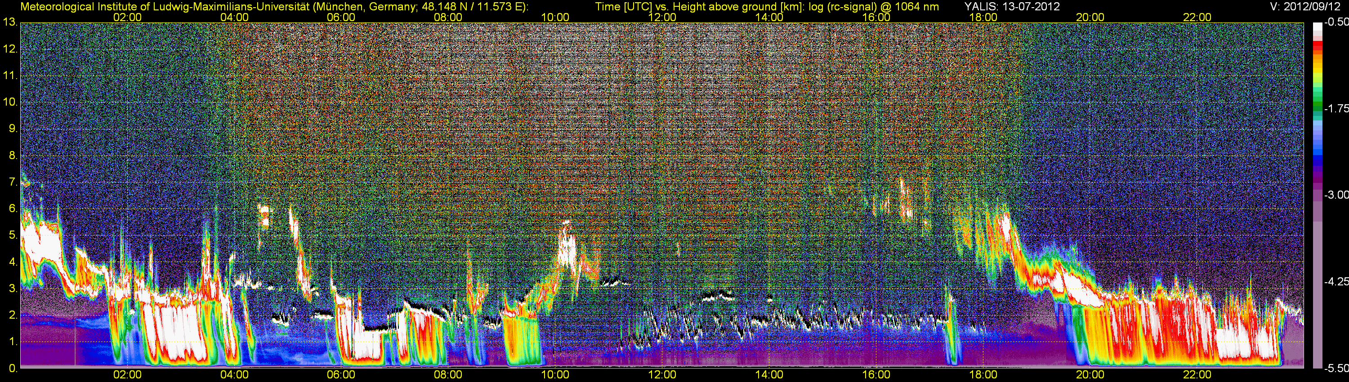The image size is (1349, 382).
Task: Click the 08:00 label on the bottom time axis
Action: point(448,375)
